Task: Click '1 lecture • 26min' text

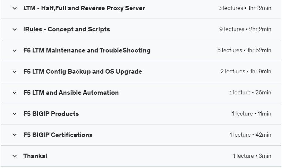Action: pos(250,92)
